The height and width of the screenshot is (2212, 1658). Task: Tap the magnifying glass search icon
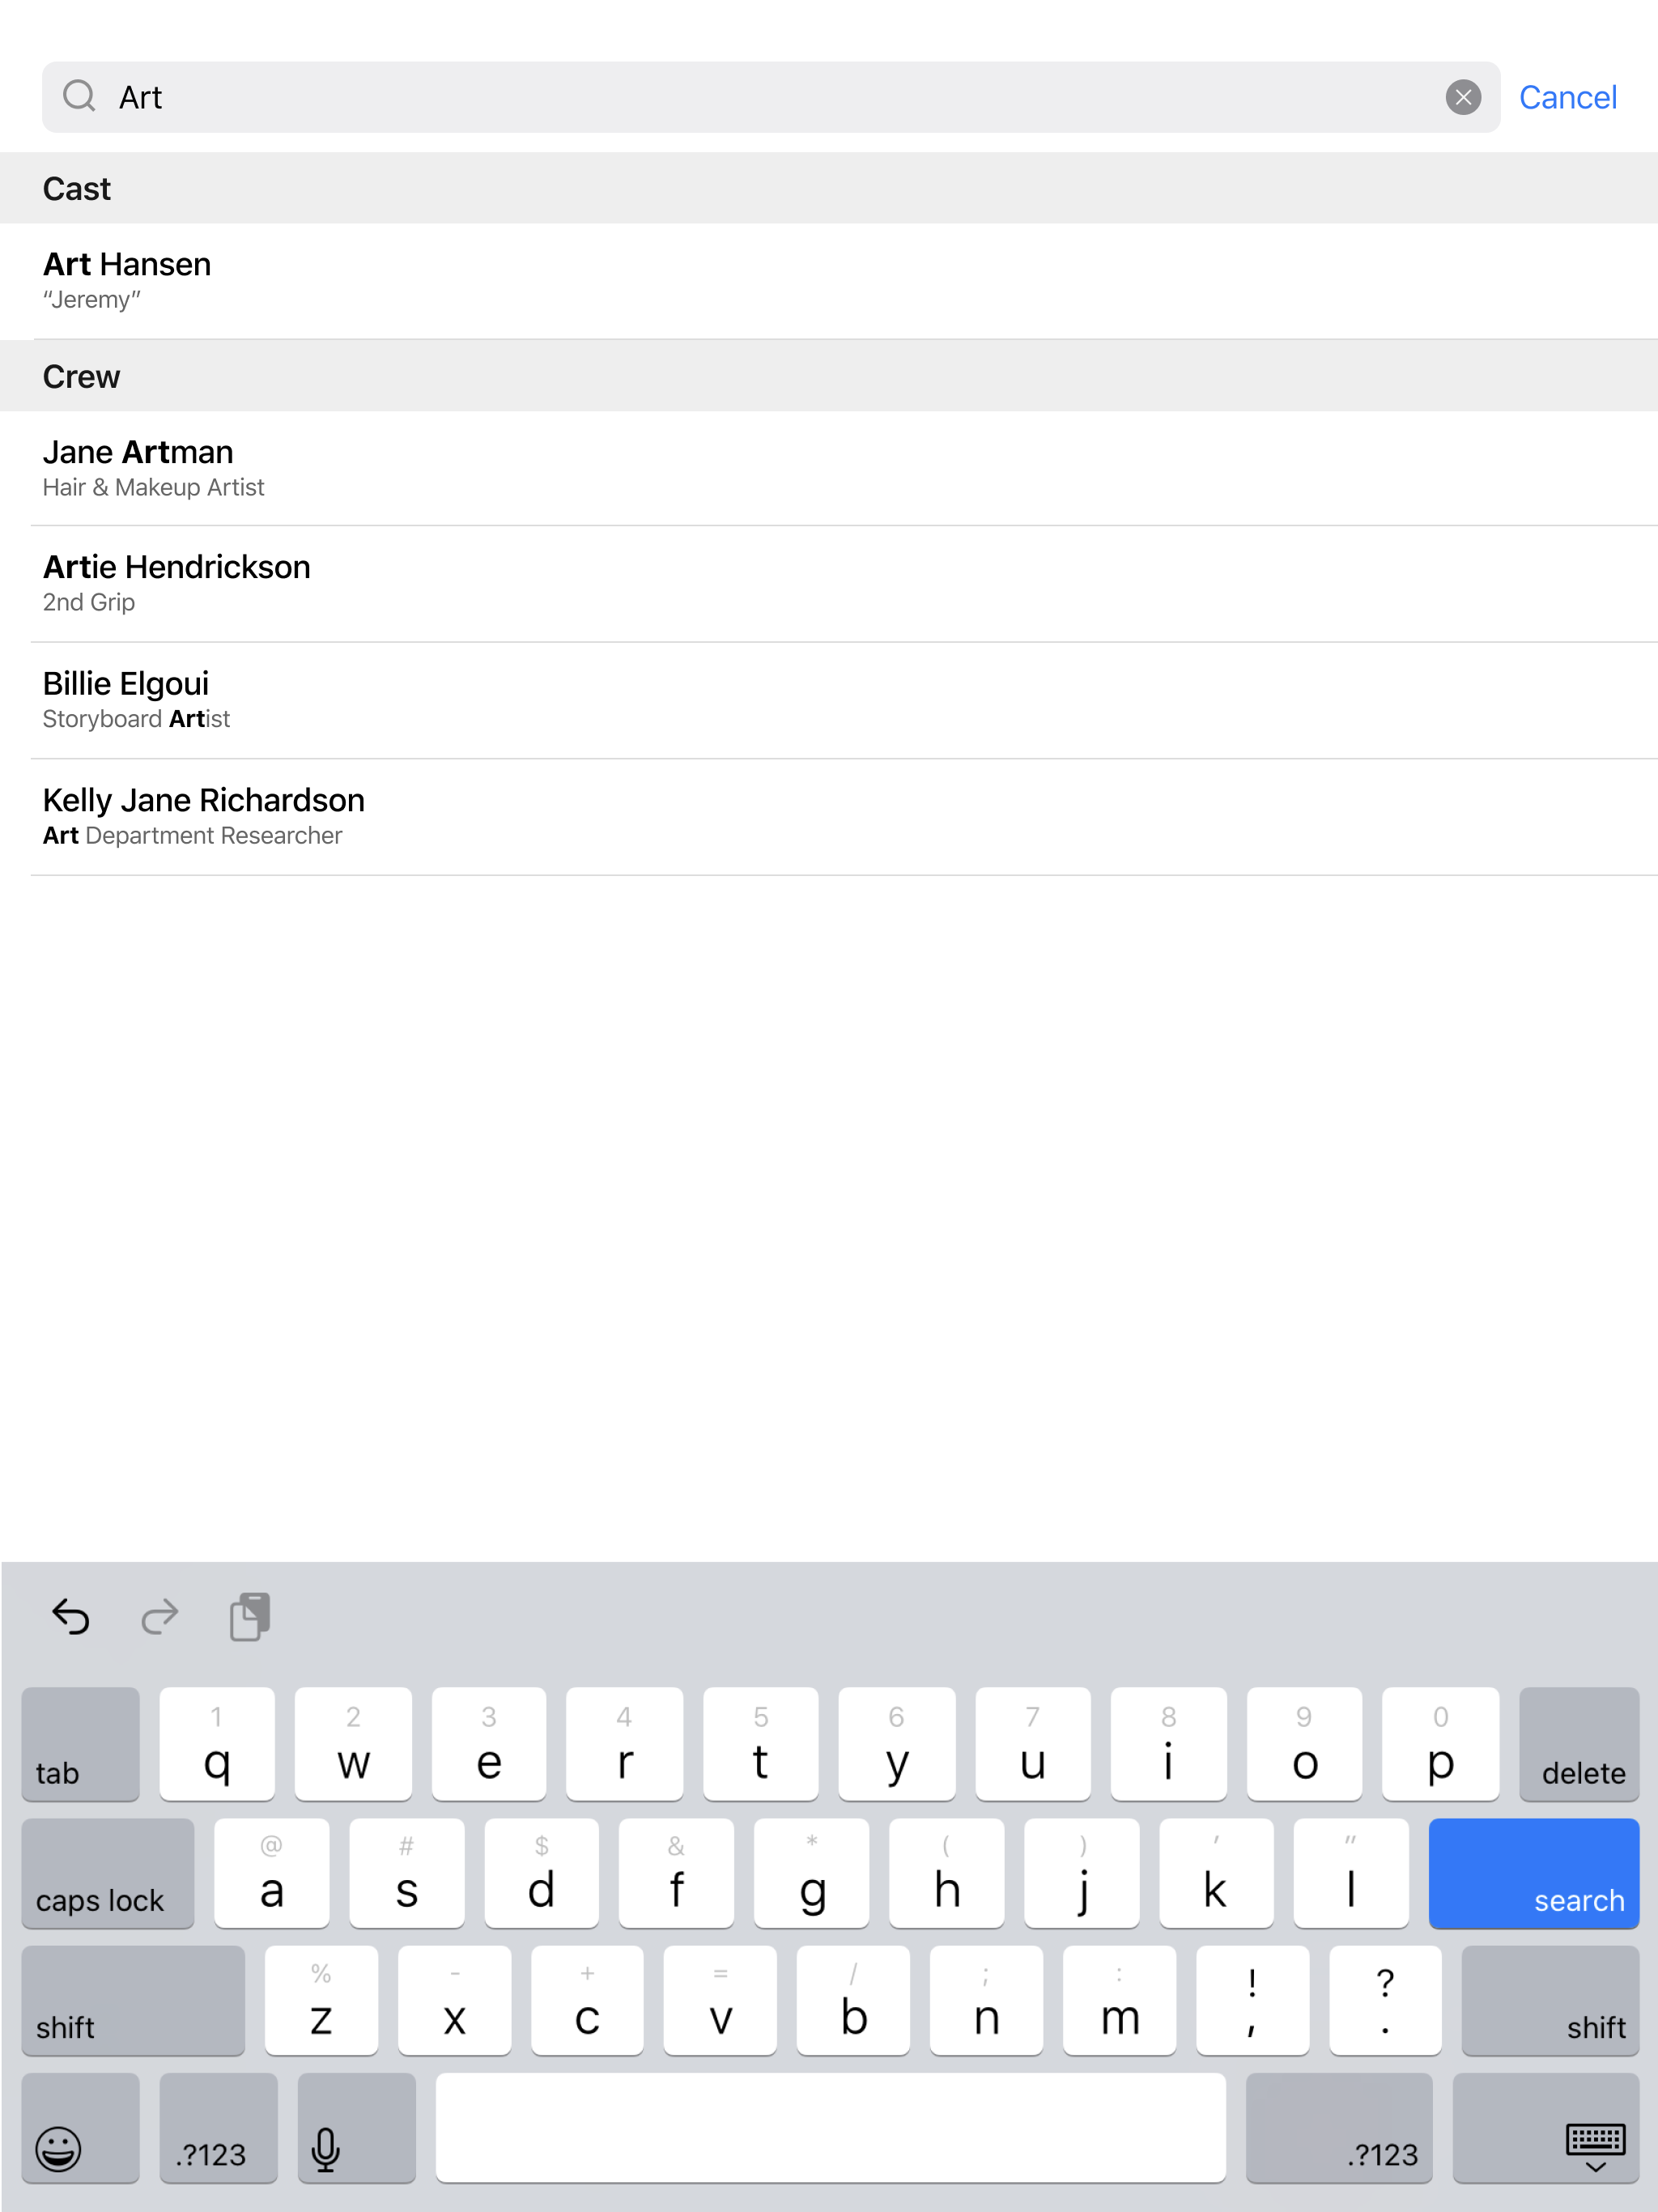79,97
